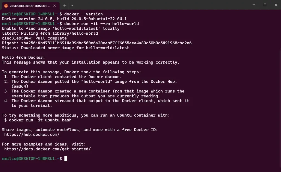The image size is (281, 172).
Task: Click the blinking cursor at the last prompt
Action: tap(66, 159)
